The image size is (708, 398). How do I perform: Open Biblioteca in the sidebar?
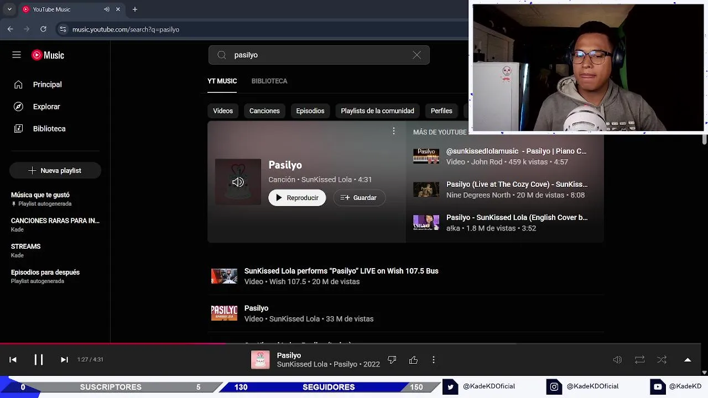click(50, 129)
